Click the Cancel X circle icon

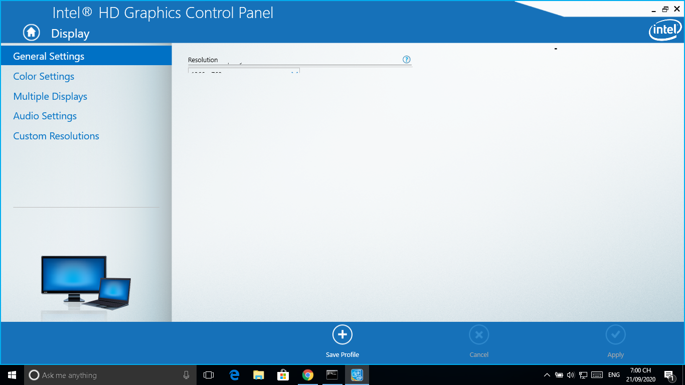(479, 334)
